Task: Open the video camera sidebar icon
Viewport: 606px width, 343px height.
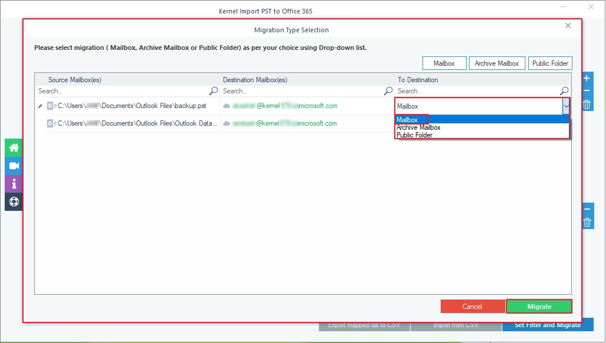Action: (14, 166)
